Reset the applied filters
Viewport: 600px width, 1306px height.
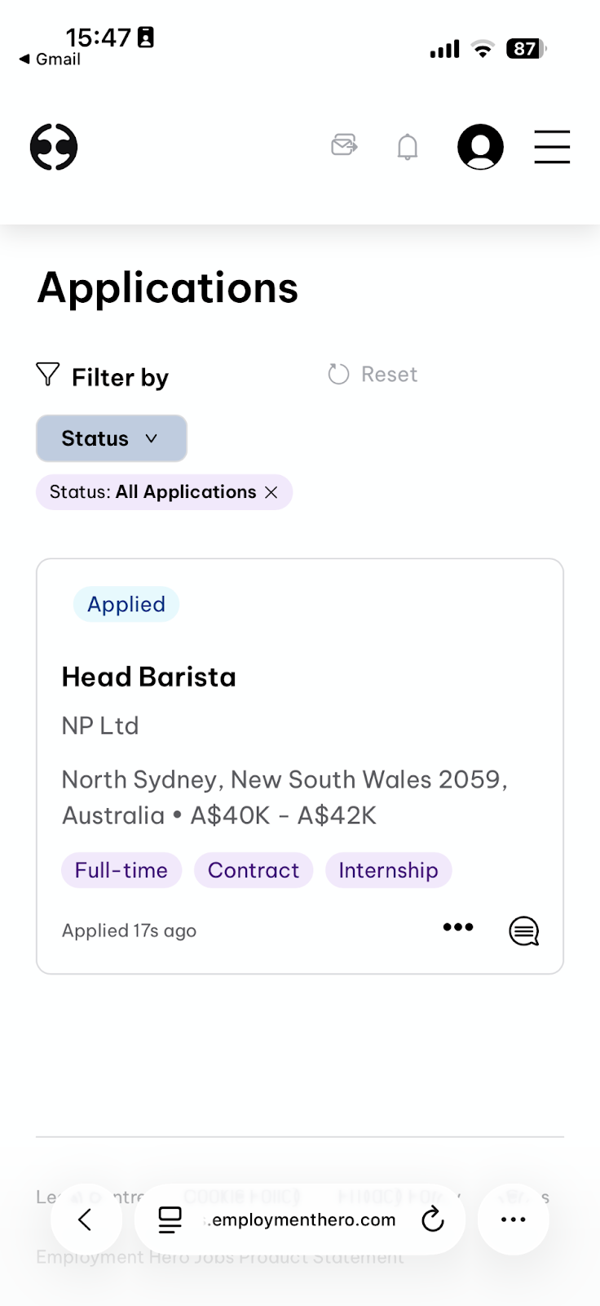[x=373, y=374]
